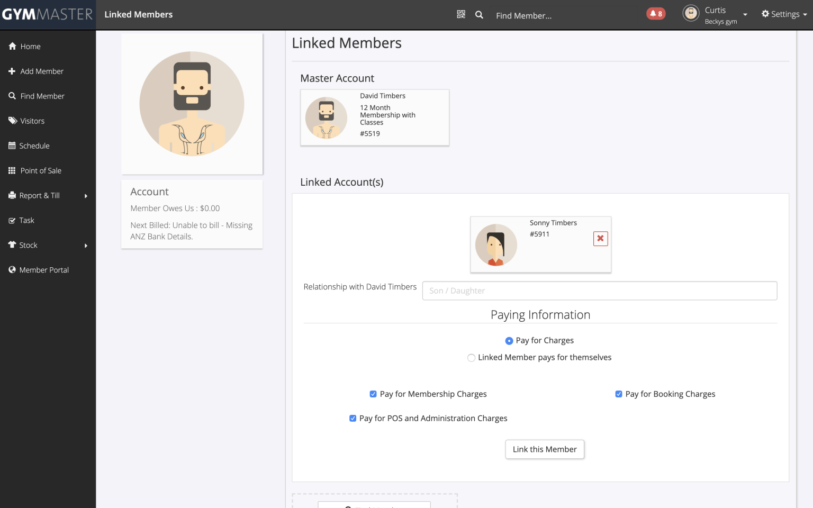Open Point of Sale grid icon

pos(12,170)
